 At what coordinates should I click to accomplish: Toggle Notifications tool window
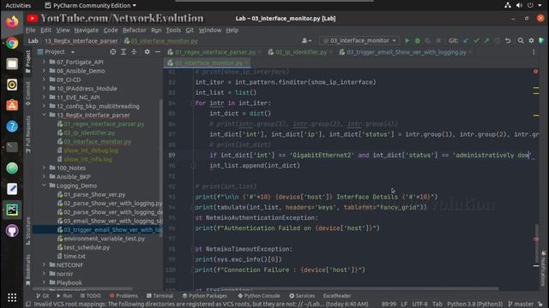point(543,269)
